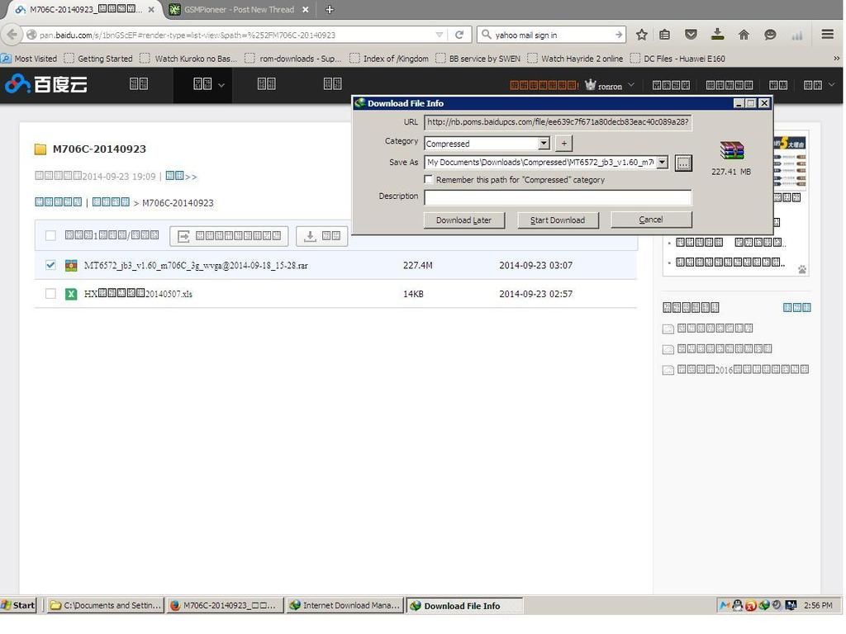Add a new category with the plus button

563,143
